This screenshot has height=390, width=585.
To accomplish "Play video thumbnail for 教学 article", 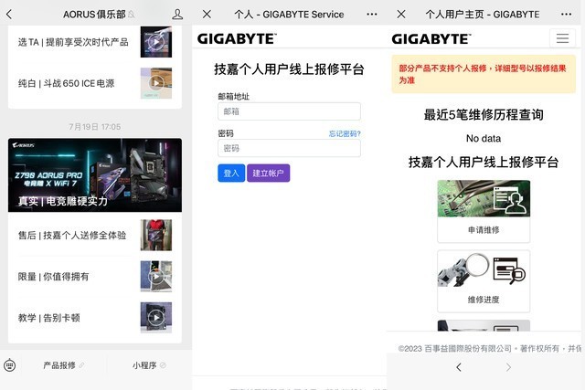I will pyautogui.click(x=156, y=318).
